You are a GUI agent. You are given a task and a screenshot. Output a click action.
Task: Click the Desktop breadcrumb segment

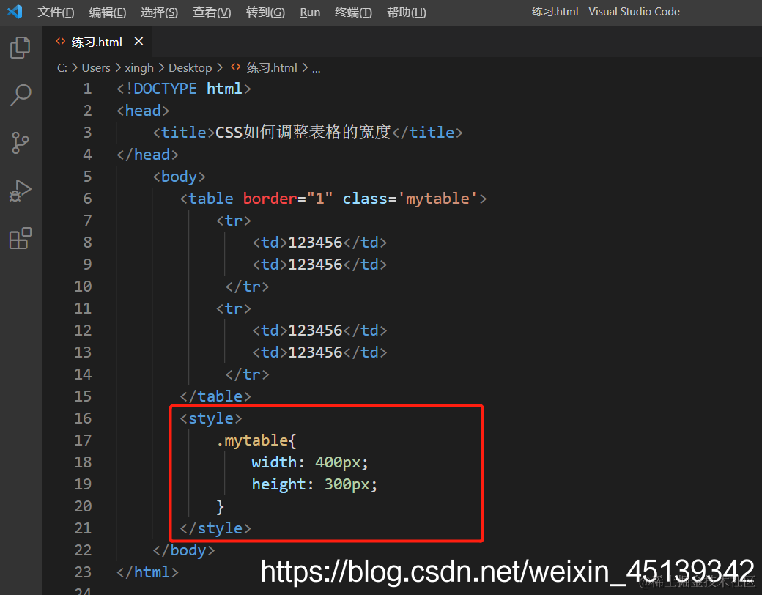190,67
